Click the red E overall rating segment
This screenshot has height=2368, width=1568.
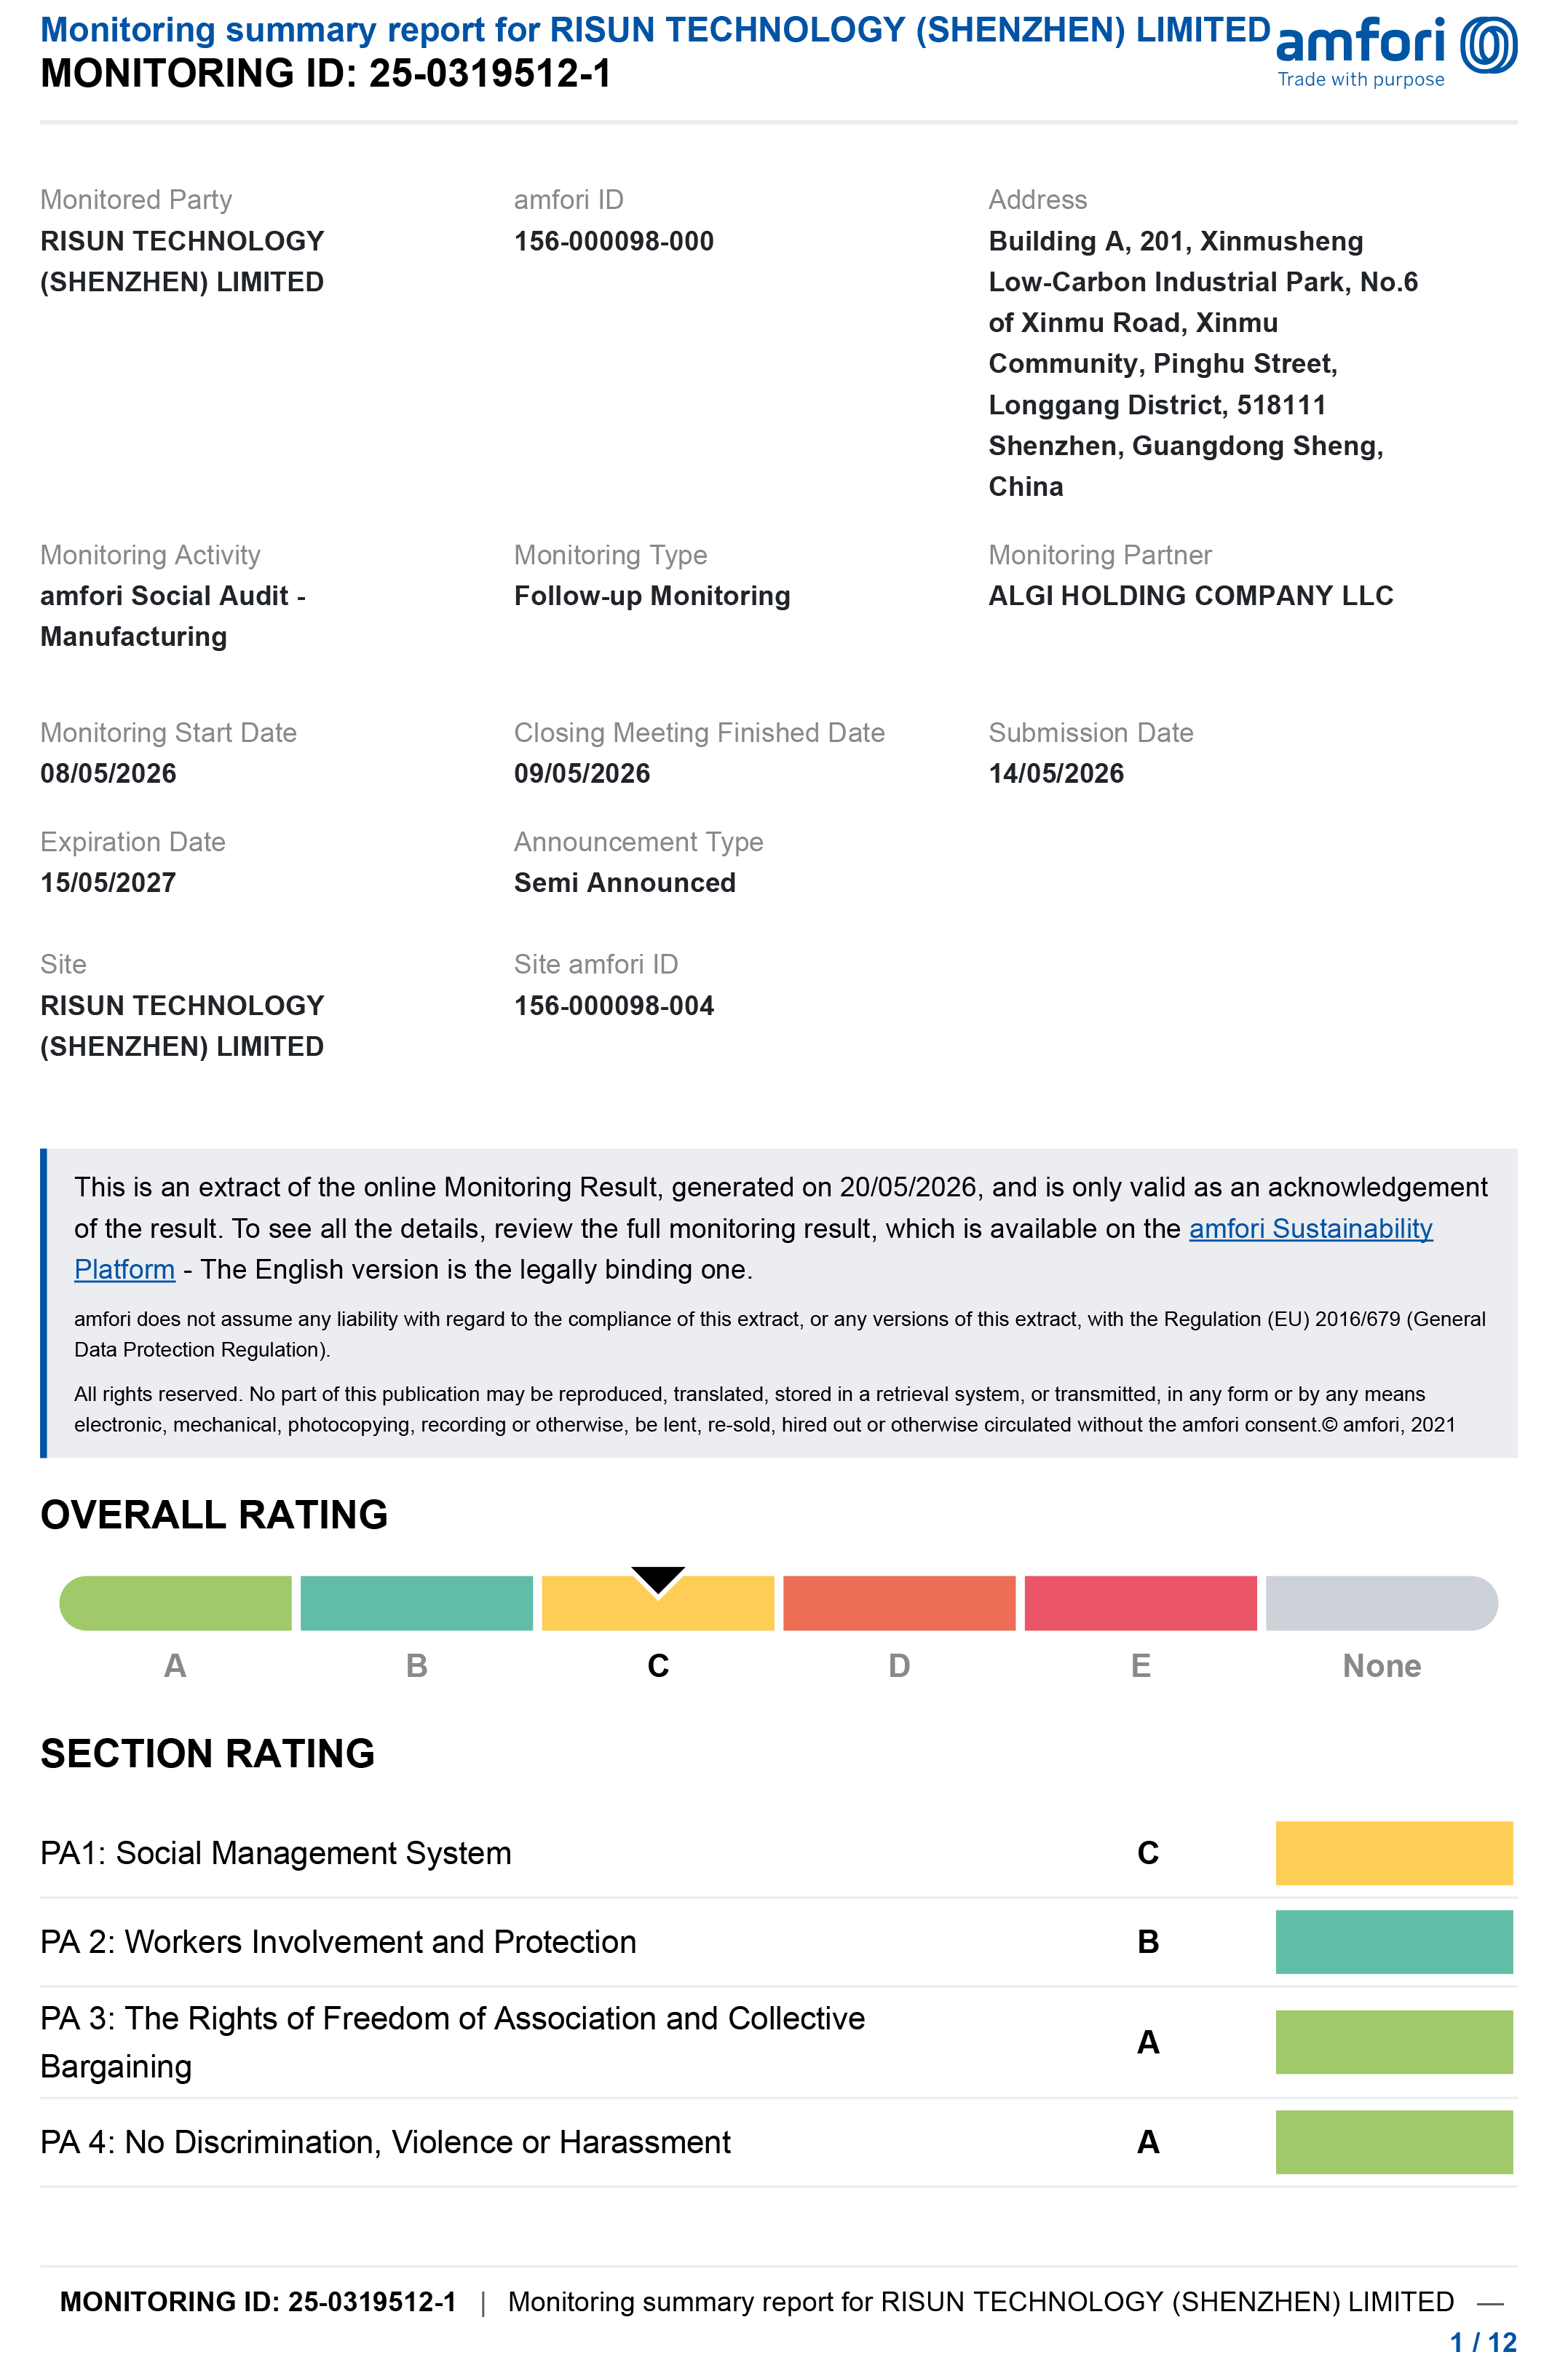1140,1603
